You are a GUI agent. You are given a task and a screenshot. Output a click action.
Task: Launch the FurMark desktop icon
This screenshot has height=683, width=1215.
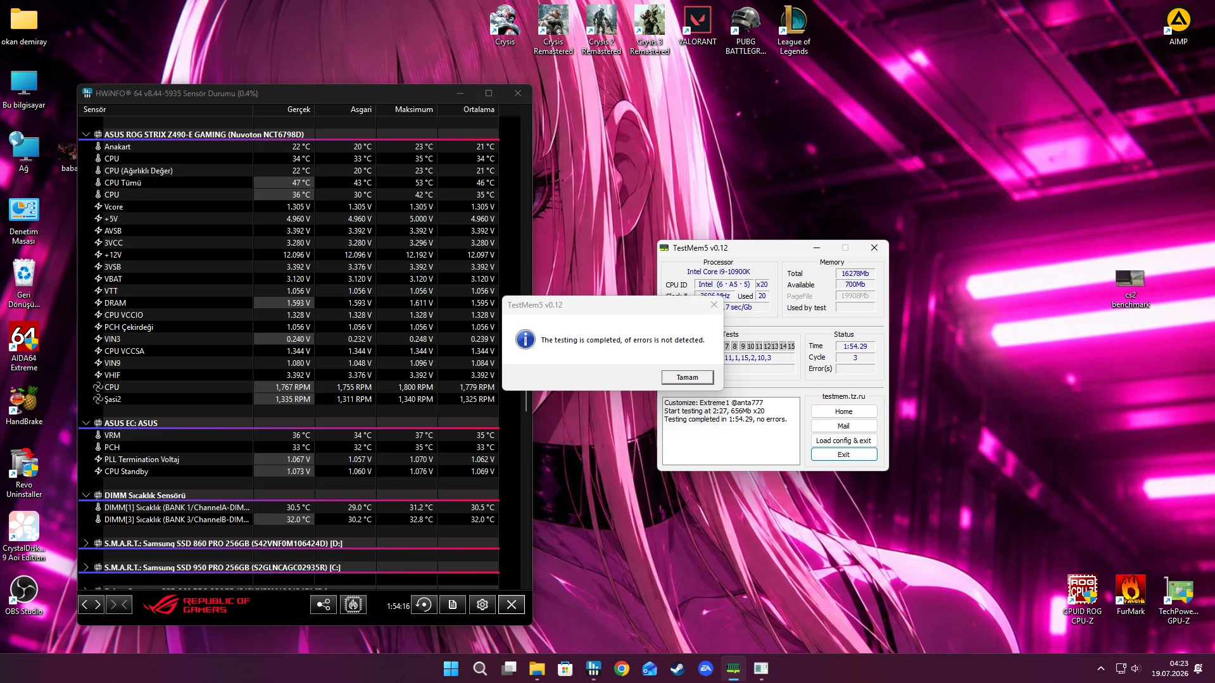pos(1130,596)
